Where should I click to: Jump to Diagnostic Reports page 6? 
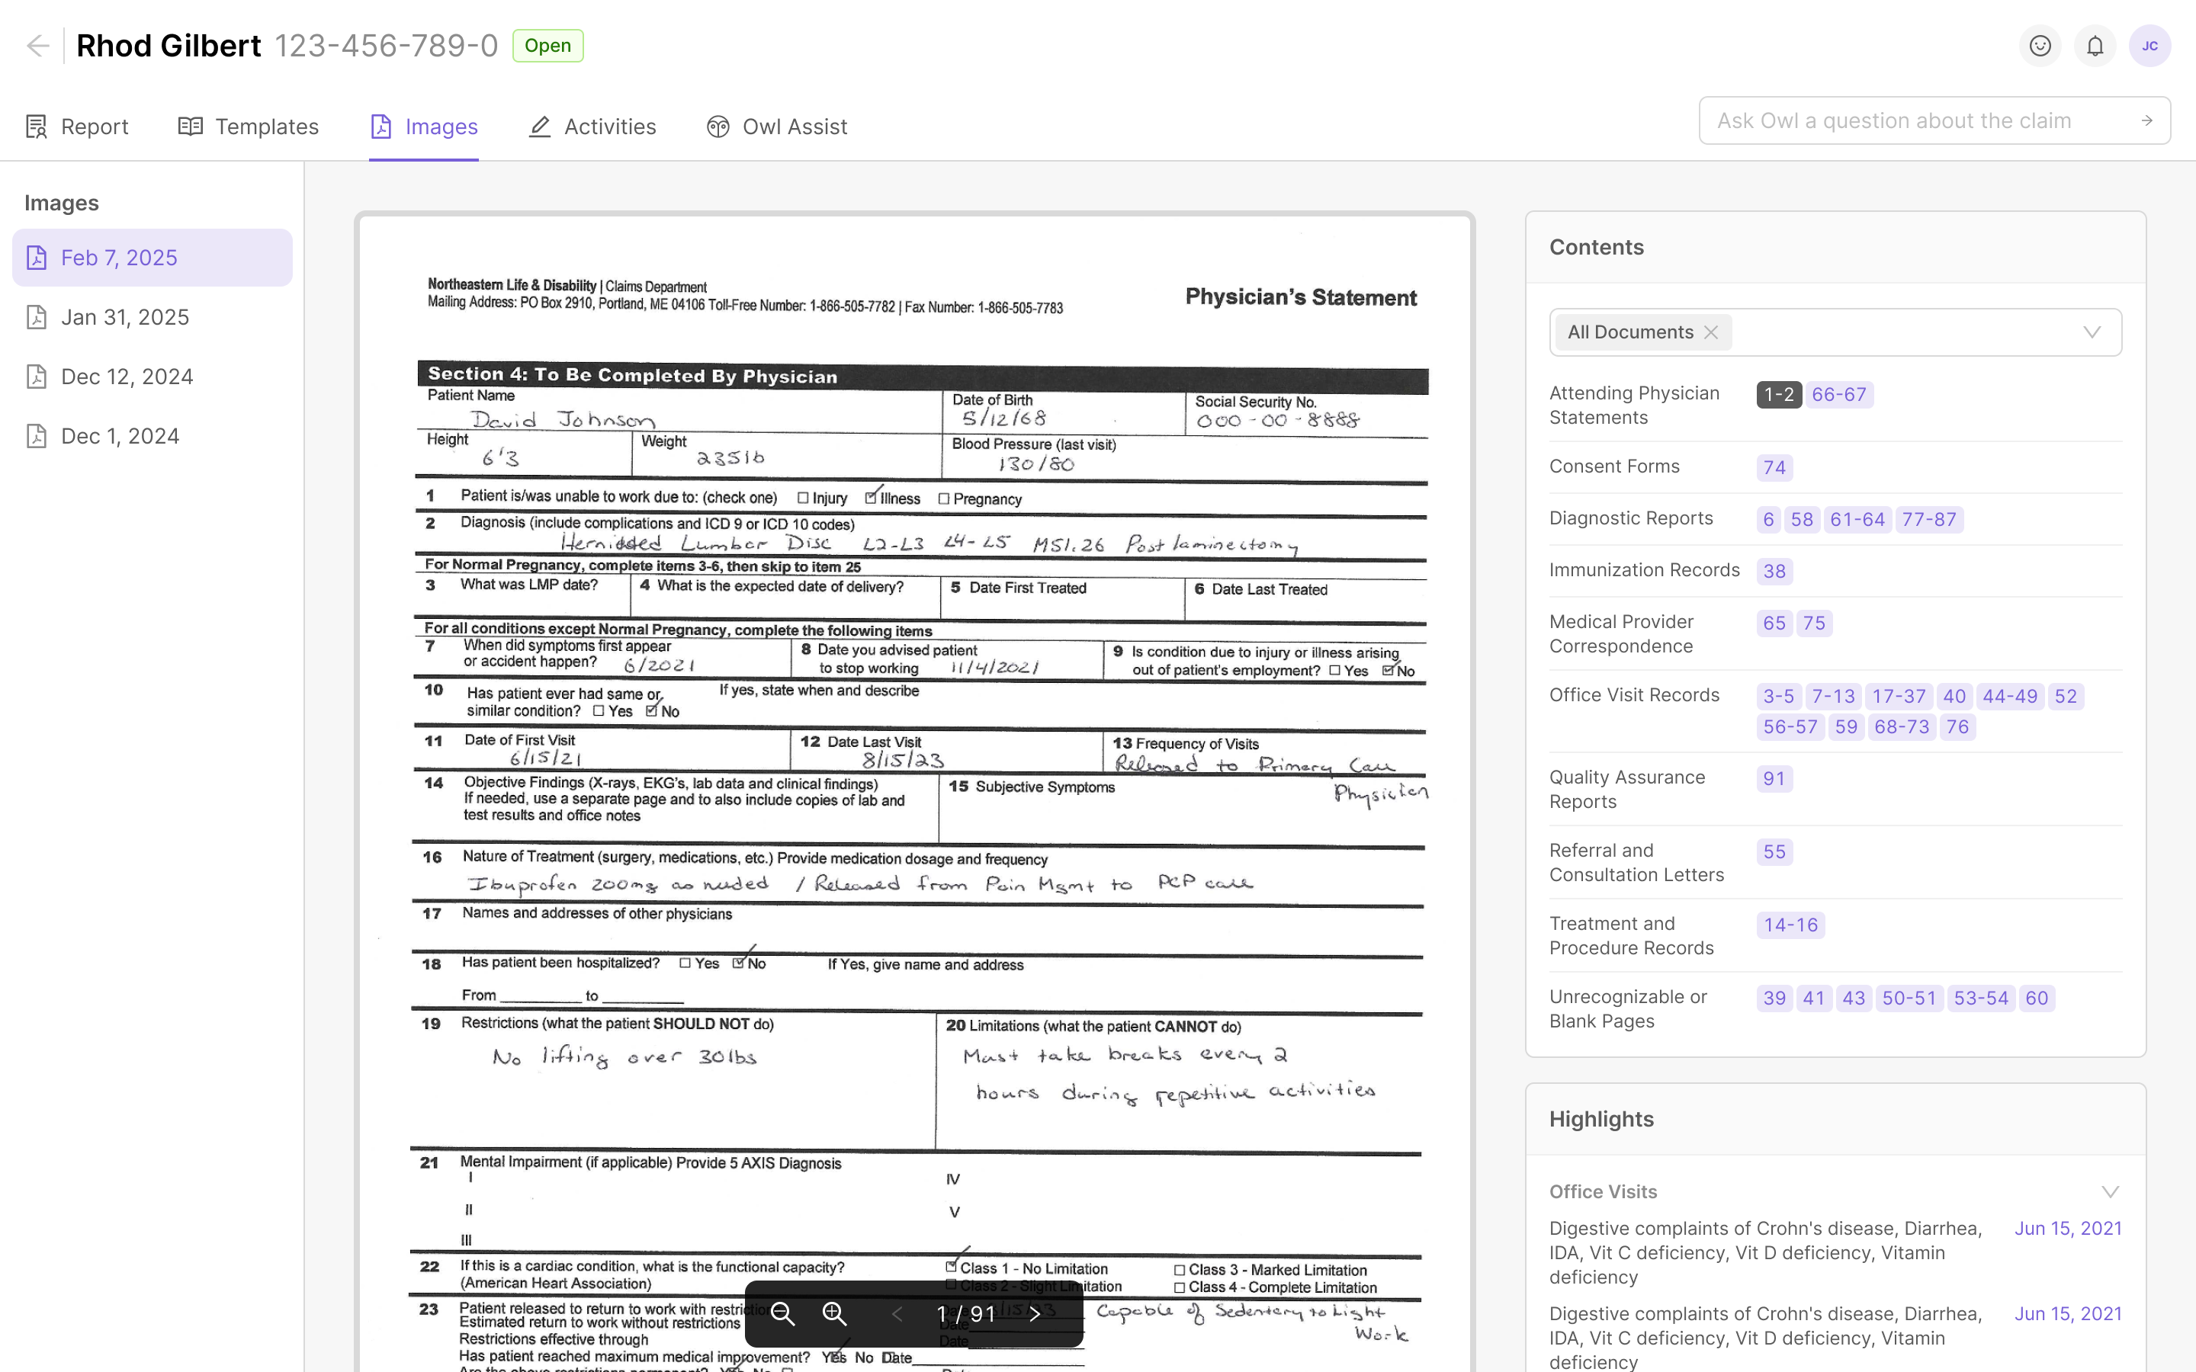(1767, 520)
